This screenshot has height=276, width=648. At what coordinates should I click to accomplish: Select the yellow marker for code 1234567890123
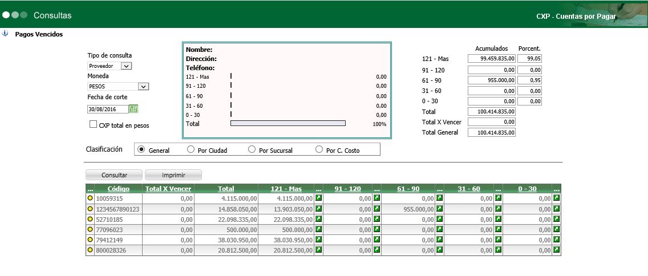(x=90, y=209)
